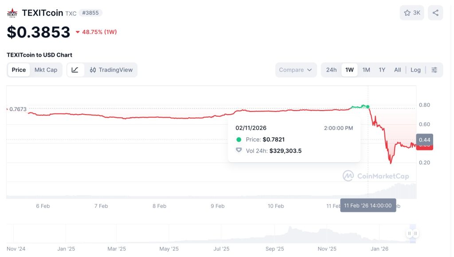Select the 1W time range tab
The height and width of the screenshot is (257, 454).
(349, 70)
